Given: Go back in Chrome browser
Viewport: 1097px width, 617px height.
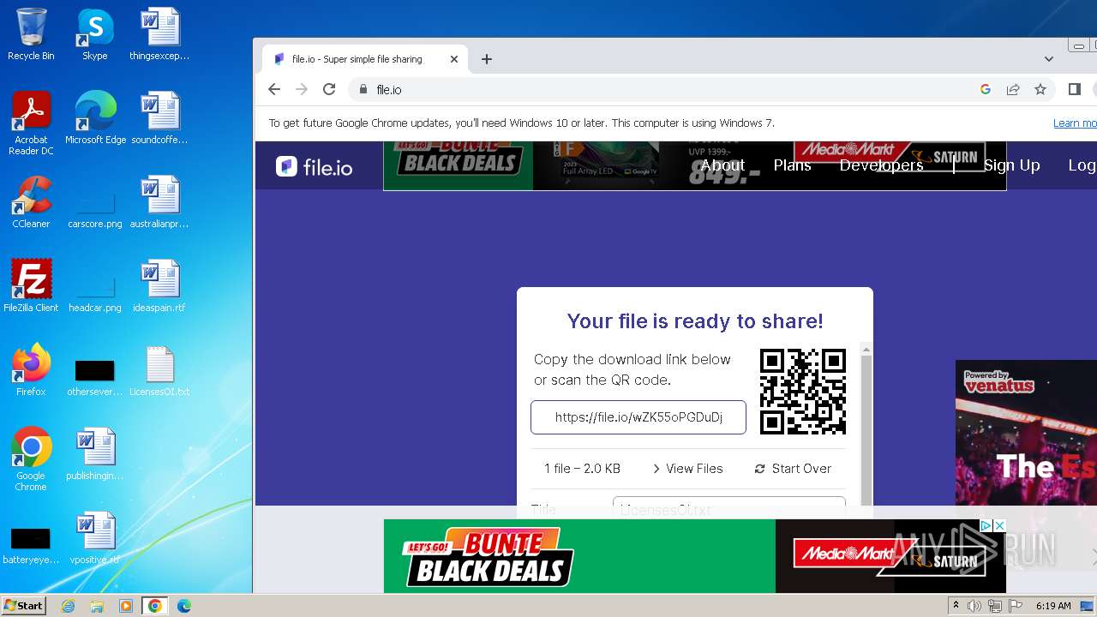Looking at the screenshot, I should [274, 89].
